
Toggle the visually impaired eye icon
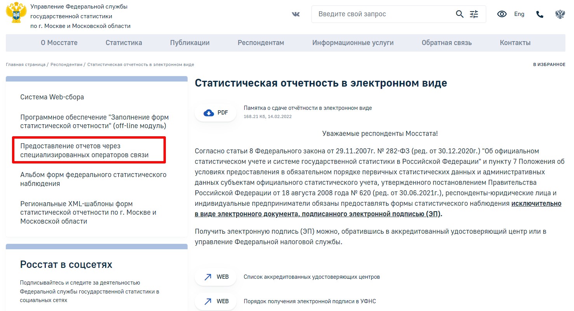[502, 14]
